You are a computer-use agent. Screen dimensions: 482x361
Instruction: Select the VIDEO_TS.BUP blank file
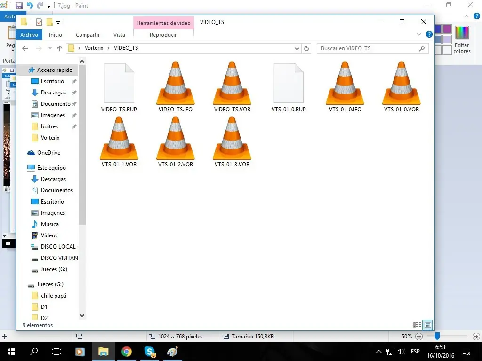coord(119,87)
